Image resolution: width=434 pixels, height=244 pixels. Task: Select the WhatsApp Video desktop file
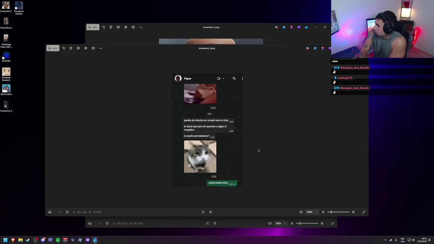pos(6,41)
